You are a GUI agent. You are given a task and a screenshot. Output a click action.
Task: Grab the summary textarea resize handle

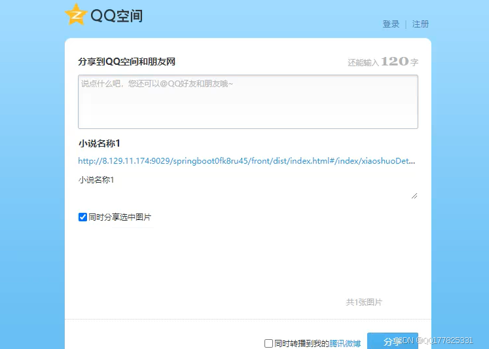click(414, 196)
